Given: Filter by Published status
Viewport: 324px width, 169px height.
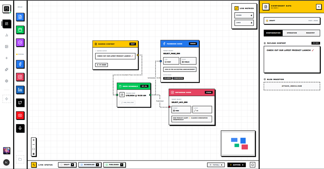Looking at the screenshot, I should 115,165.
